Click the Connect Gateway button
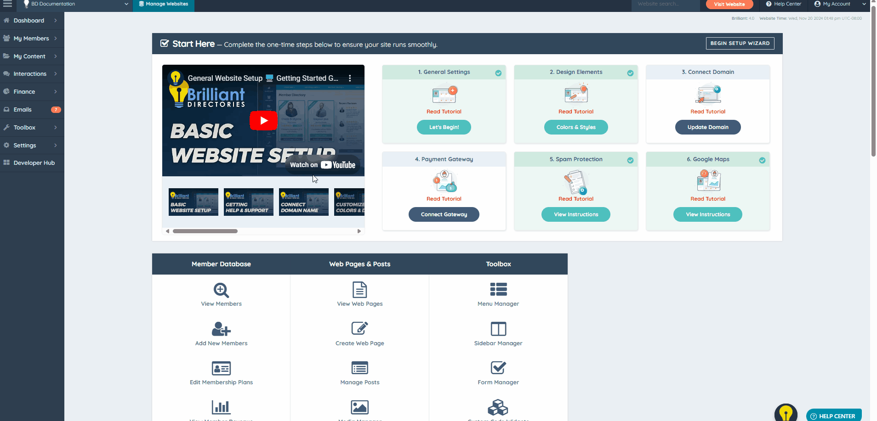877x421 pixels. [444, 214]
